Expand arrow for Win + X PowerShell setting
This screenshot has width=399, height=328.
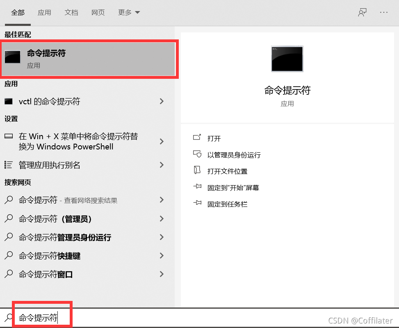point(162,141)
